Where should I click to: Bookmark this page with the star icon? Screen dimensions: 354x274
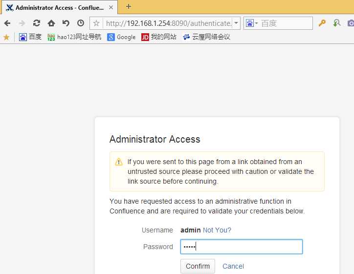tap(96, 23)
